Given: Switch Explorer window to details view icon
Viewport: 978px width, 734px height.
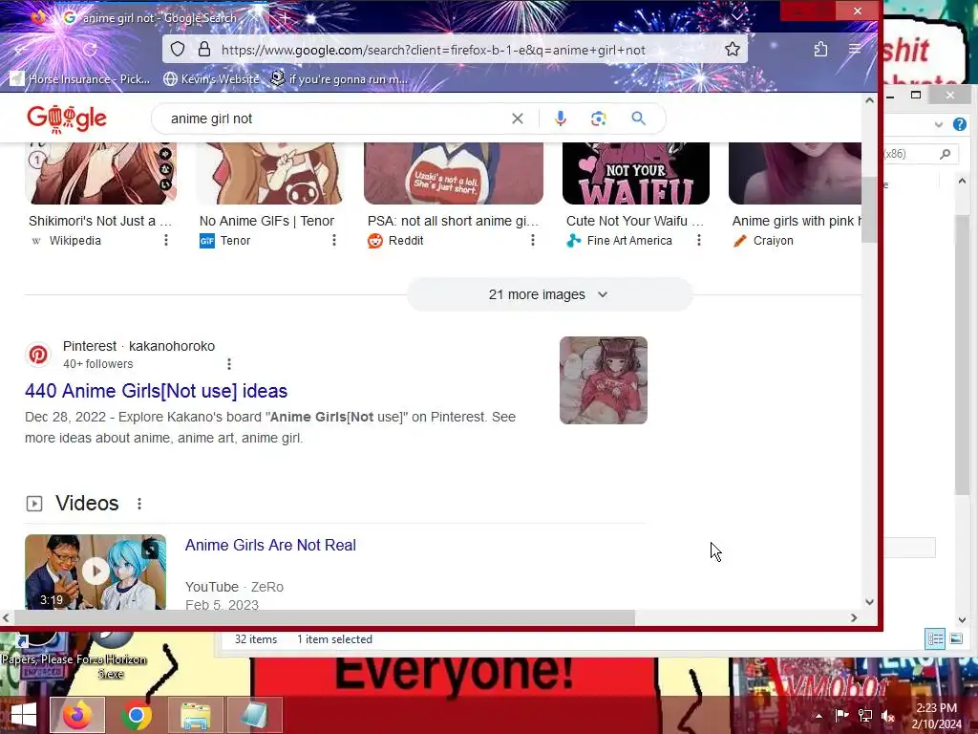Looking at the screenshot, I should (935, 638).
